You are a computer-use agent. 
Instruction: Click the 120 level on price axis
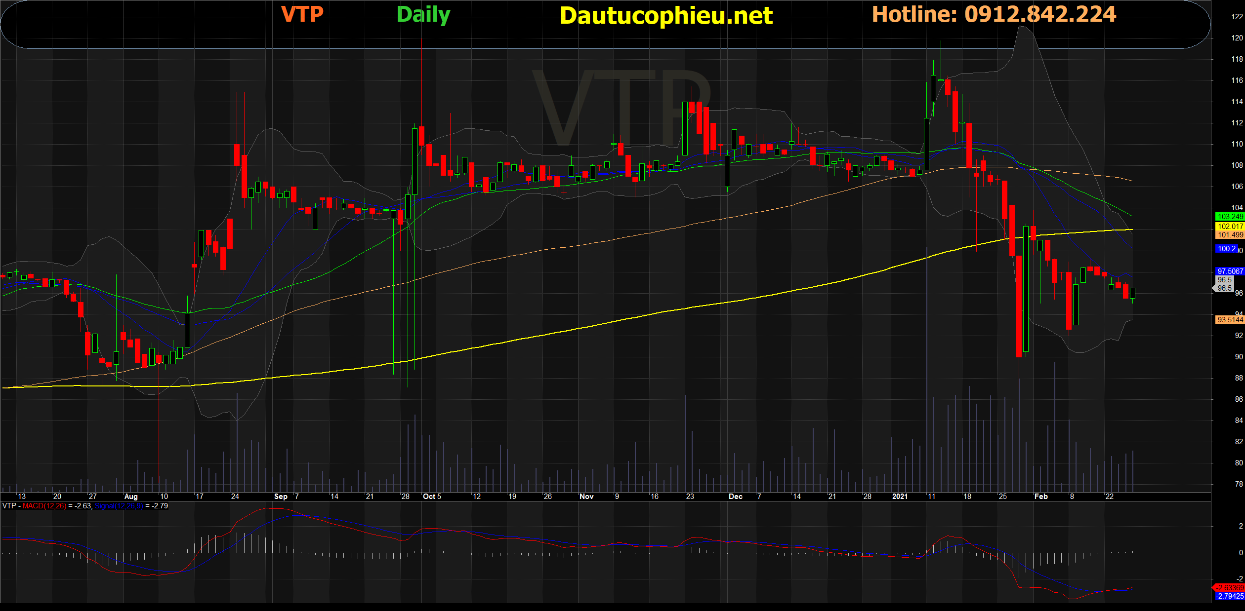tap(1237, 38)
